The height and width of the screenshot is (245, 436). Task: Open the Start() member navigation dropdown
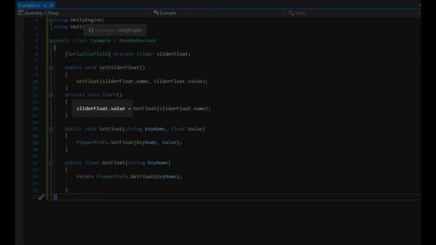tap(354, 13)
